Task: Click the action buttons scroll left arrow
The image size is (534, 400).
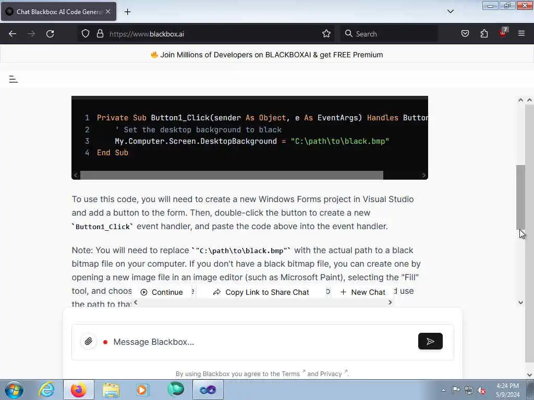Action: click(136, 303)
